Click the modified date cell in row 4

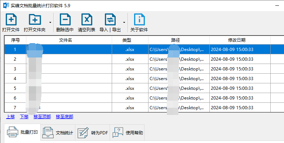pos(240,79)
